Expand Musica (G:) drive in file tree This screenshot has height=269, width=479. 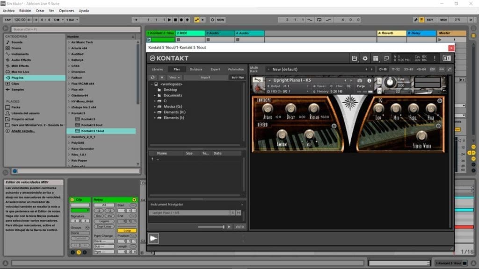click(155, 106)
